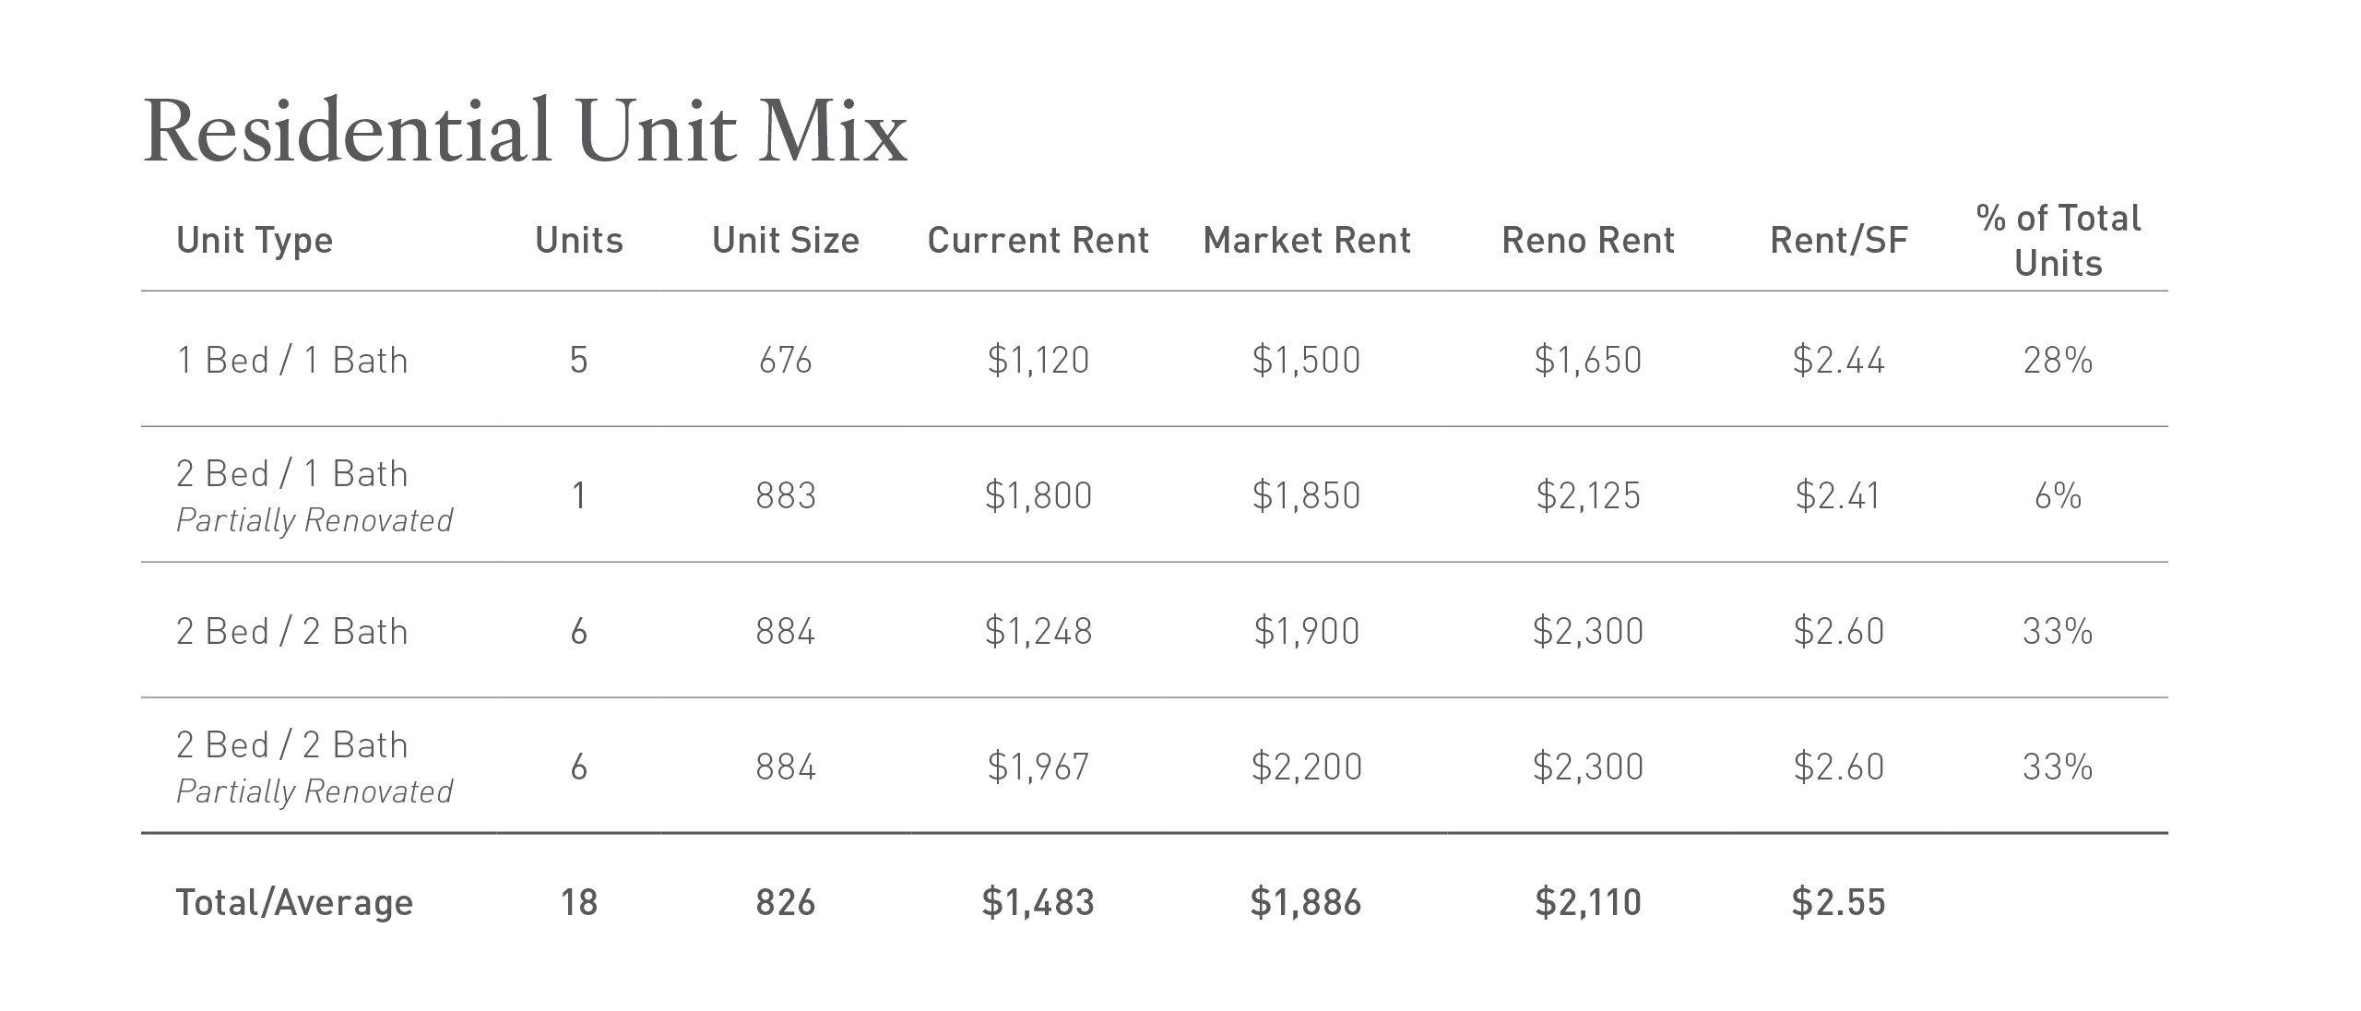Click the 18 total units value

[579, 903]
